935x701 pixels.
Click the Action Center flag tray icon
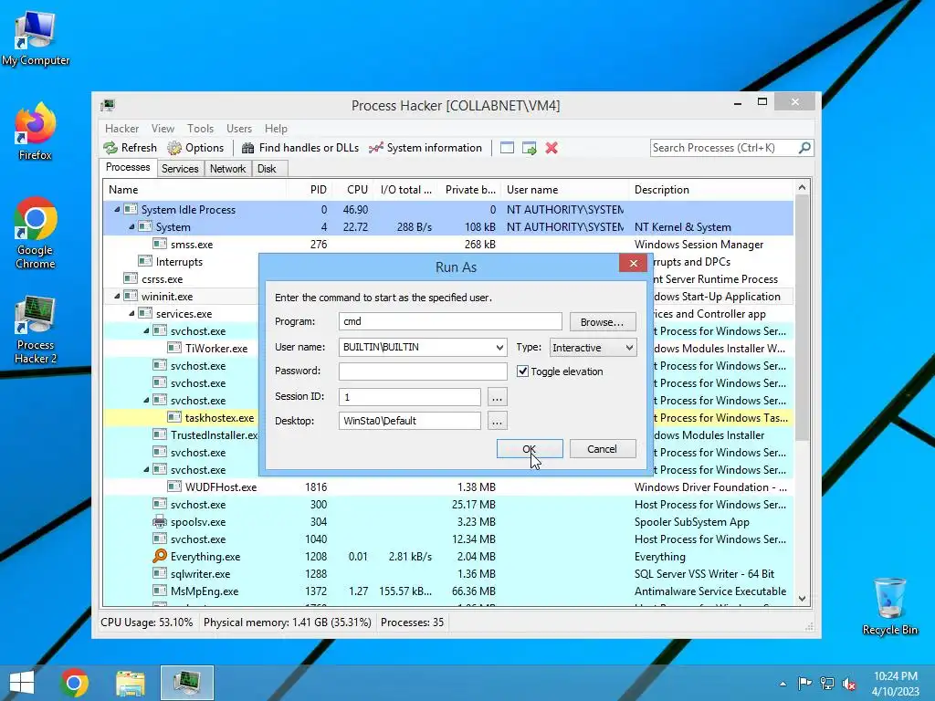pos(804,683)
